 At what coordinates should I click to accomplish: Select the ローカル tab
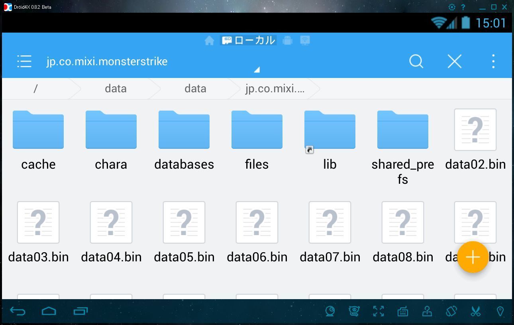click(x=249, y=40)
